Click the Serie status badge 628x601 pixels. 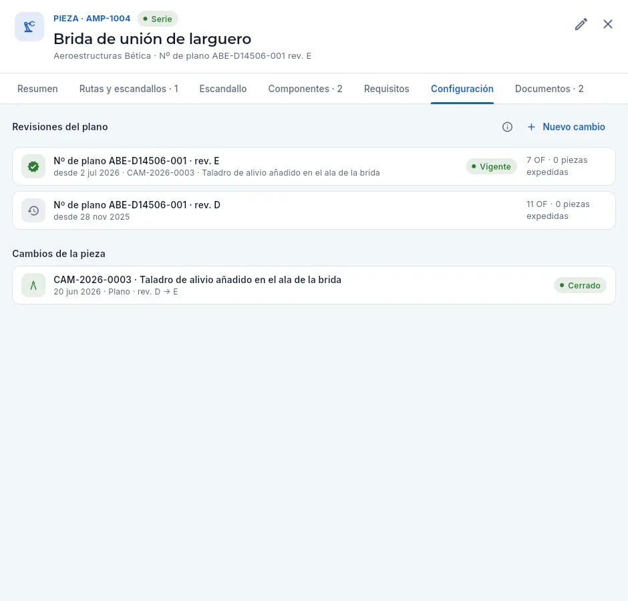click(x=158, y=19)
